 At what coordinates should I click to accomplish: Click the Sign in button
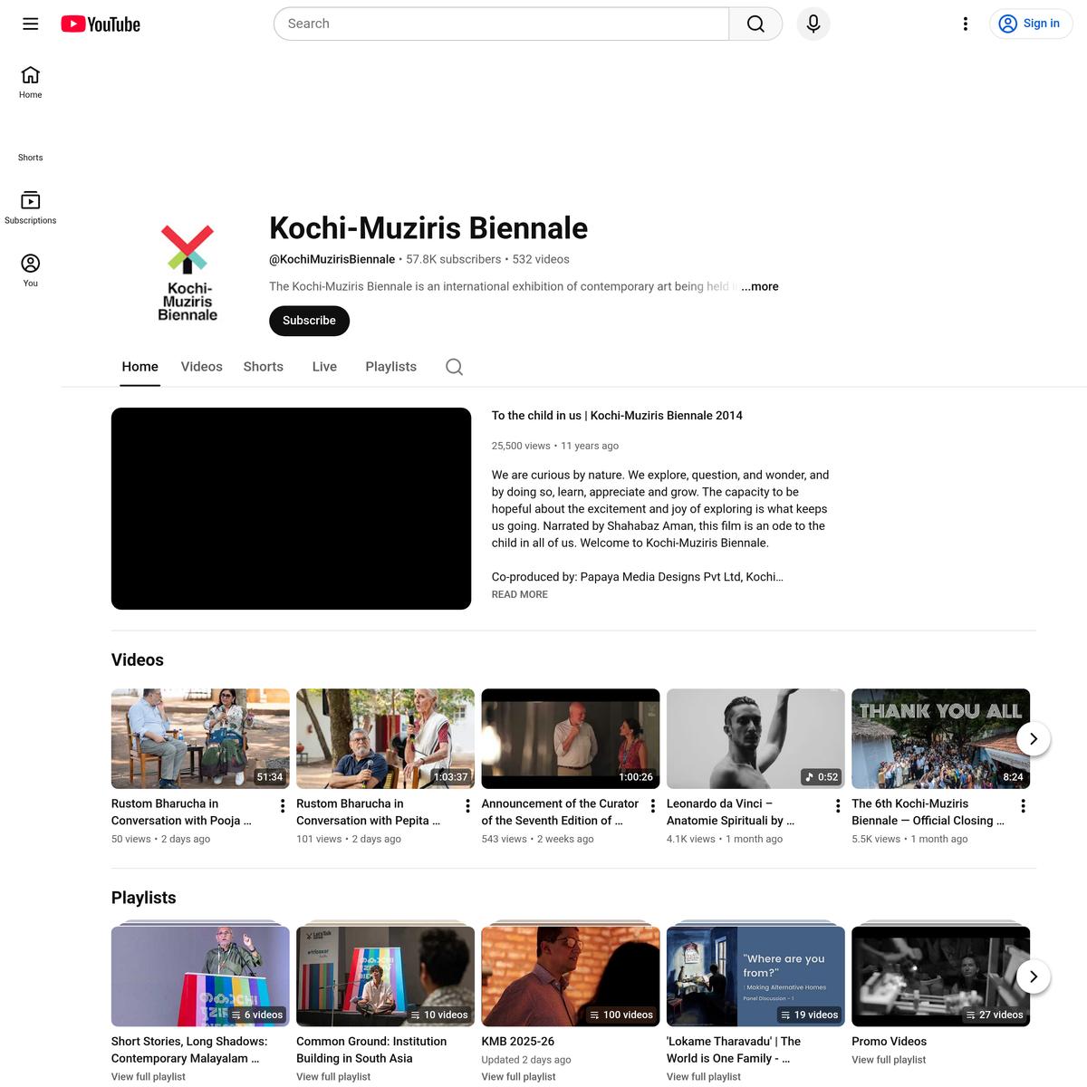[x=1031, y=24]
